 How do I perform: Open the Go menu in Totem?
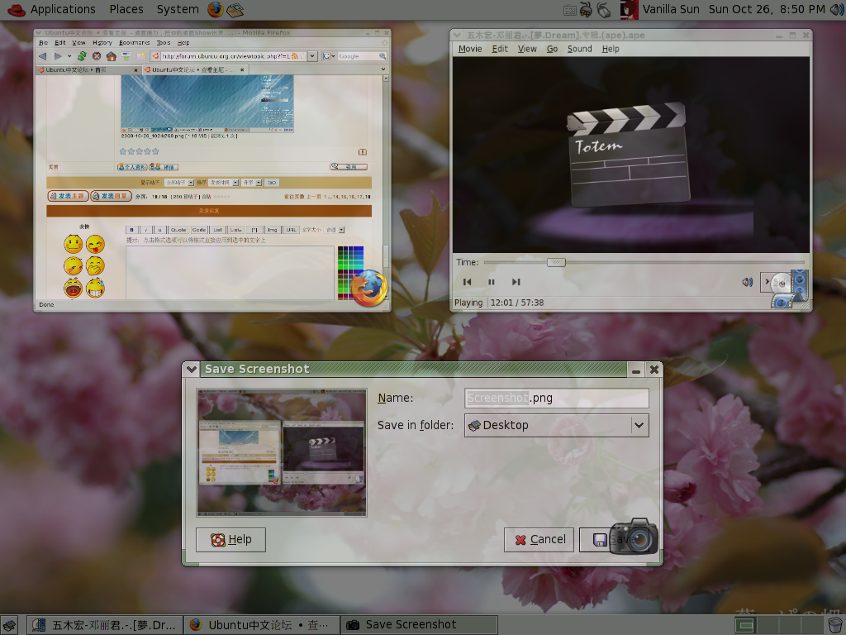tap(552, 49)
